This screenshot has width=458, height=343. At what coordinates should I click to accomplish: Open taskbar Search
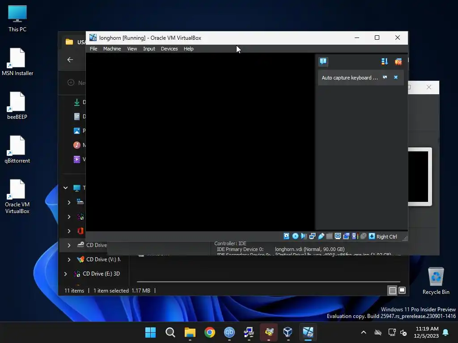(x=170, y=332)
